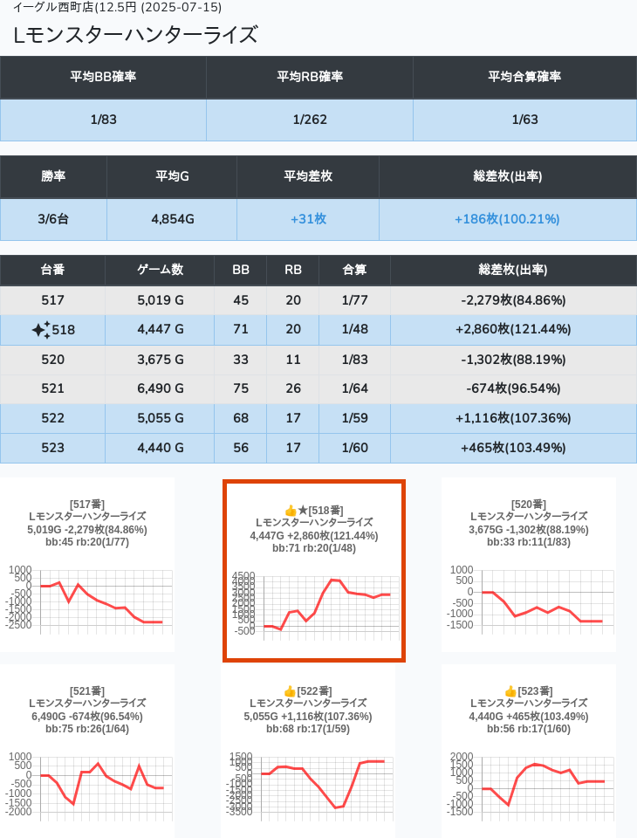Click the average BB probability value 1/83
The image size is (637, 838).
click(x=103, y=120)
